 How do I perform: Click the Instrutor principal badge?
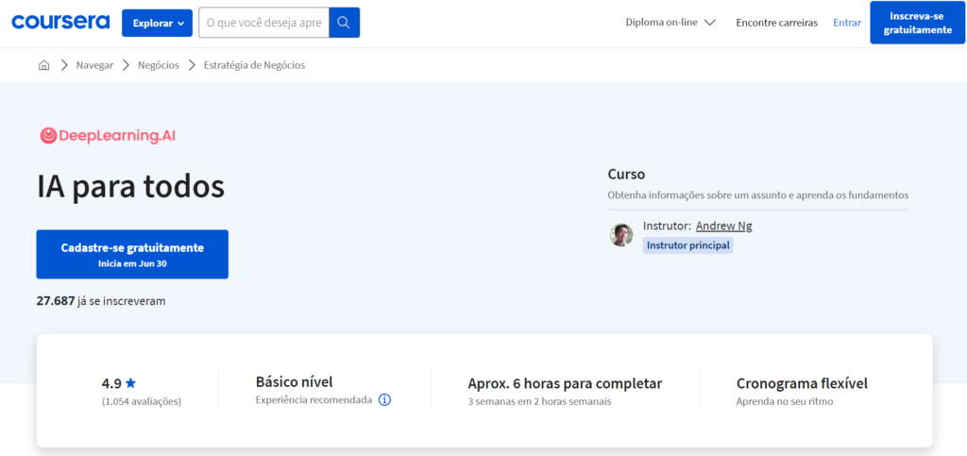(x=687, y=245)
